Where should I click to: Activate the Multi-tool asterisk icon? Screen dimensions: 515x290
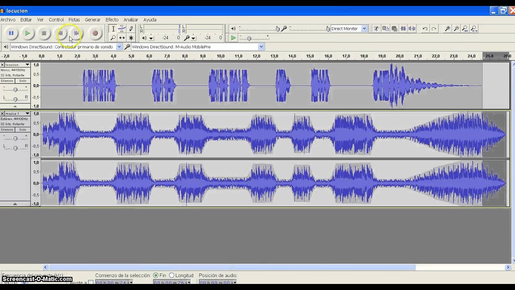coord(131,38)
